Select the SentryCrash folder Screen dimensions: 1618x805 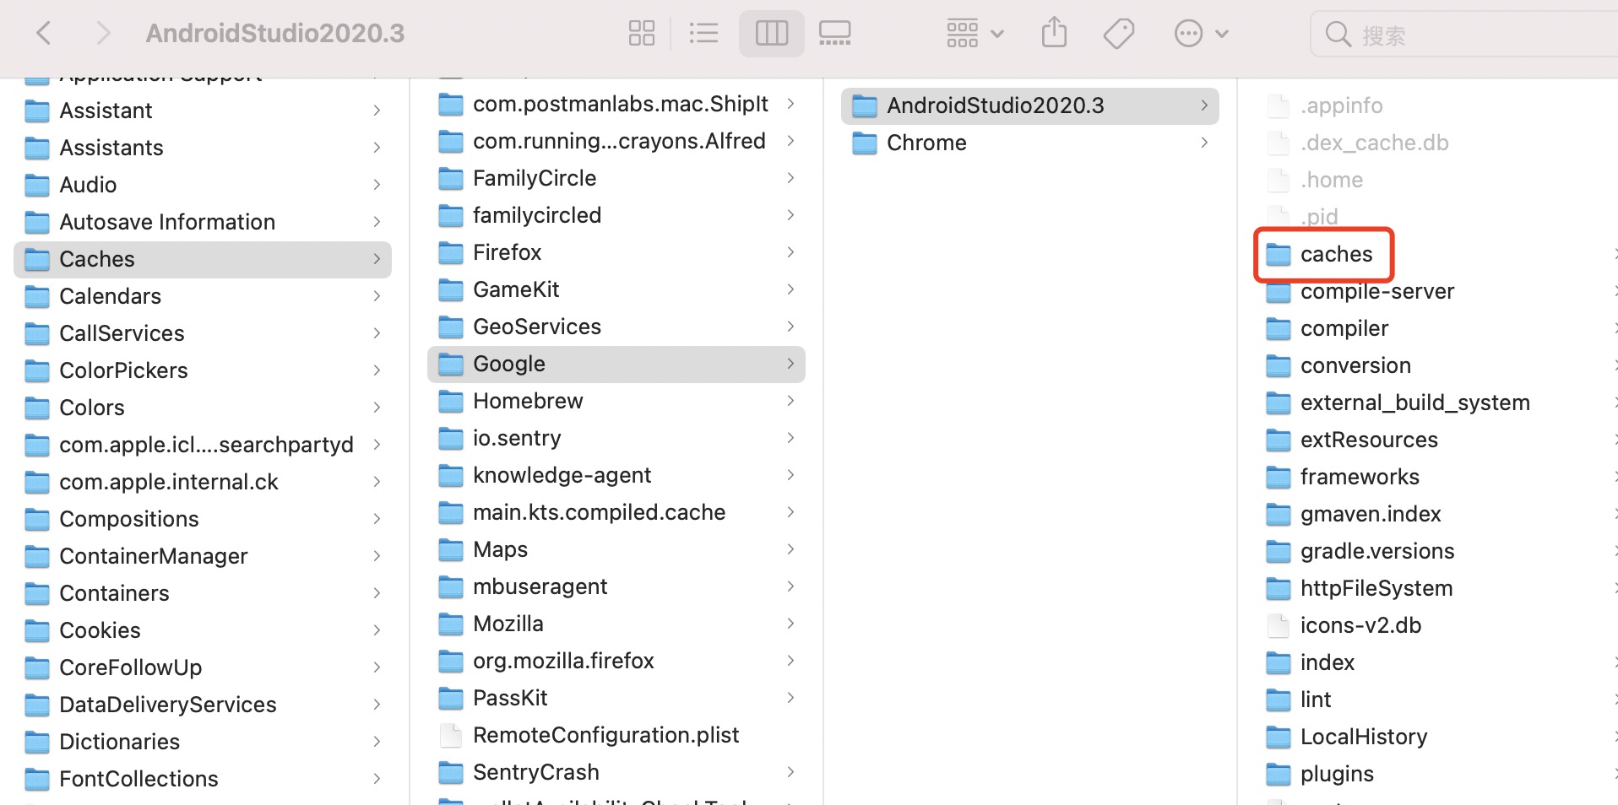point(616,772)
